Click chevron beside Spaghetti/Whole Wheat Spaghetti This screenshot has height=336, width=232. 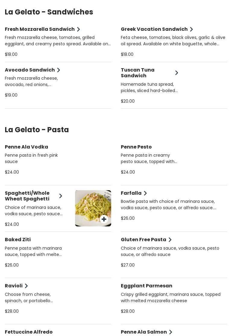(x=61, y=196)
